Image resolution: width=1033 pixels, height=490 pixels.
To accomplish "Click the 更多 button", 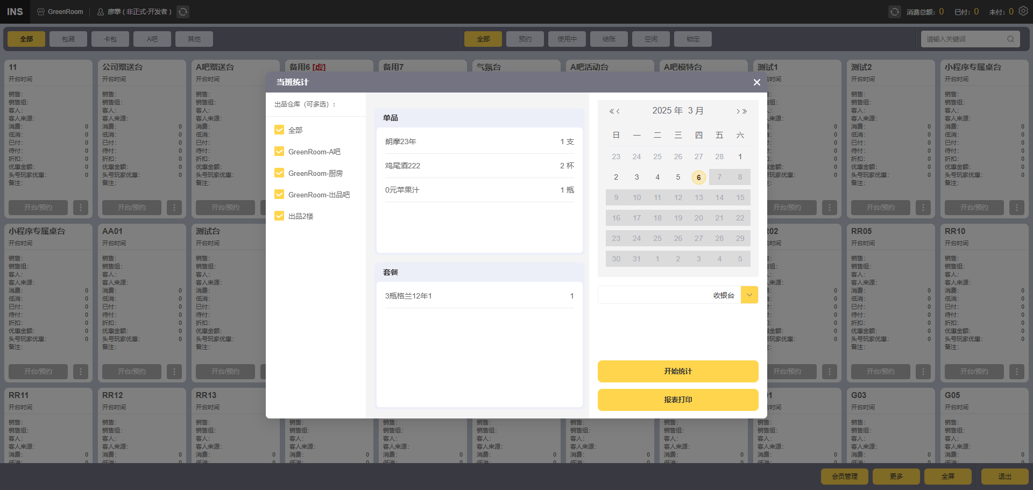I will coord(896,477).
